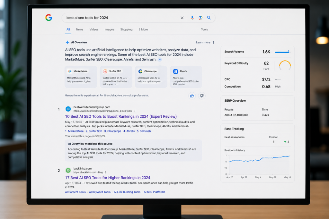Start voice search with microphone icon

point(192,18)
